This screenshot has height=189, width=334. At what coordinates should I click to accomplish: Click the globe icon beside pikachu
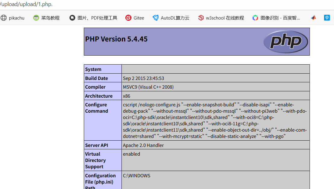click(x=4, y=18)
